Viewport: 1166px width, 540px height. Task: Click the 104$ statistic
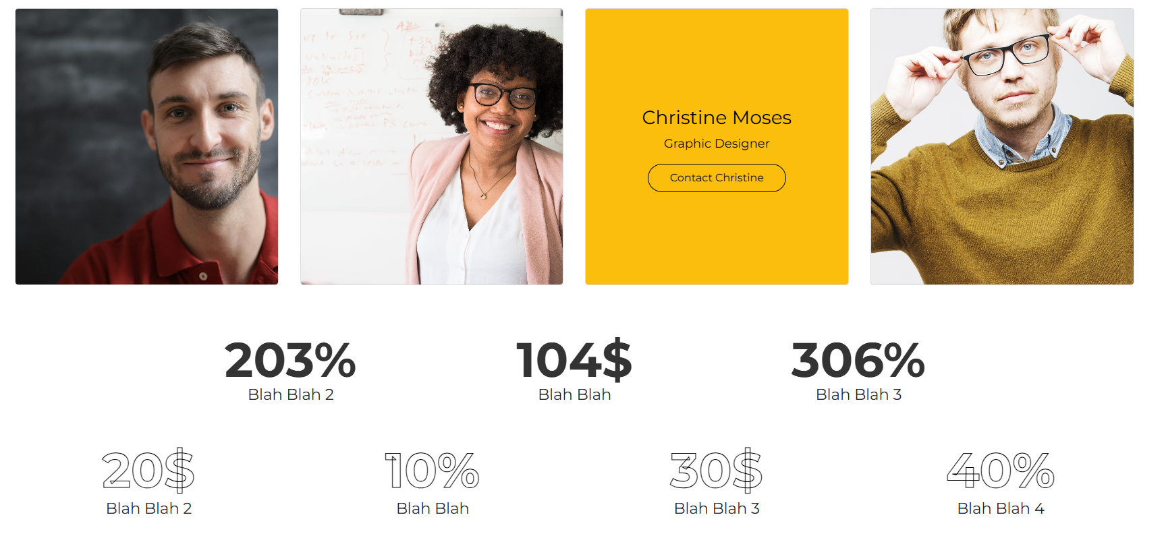pyautogui.click(x=574, y=361)
